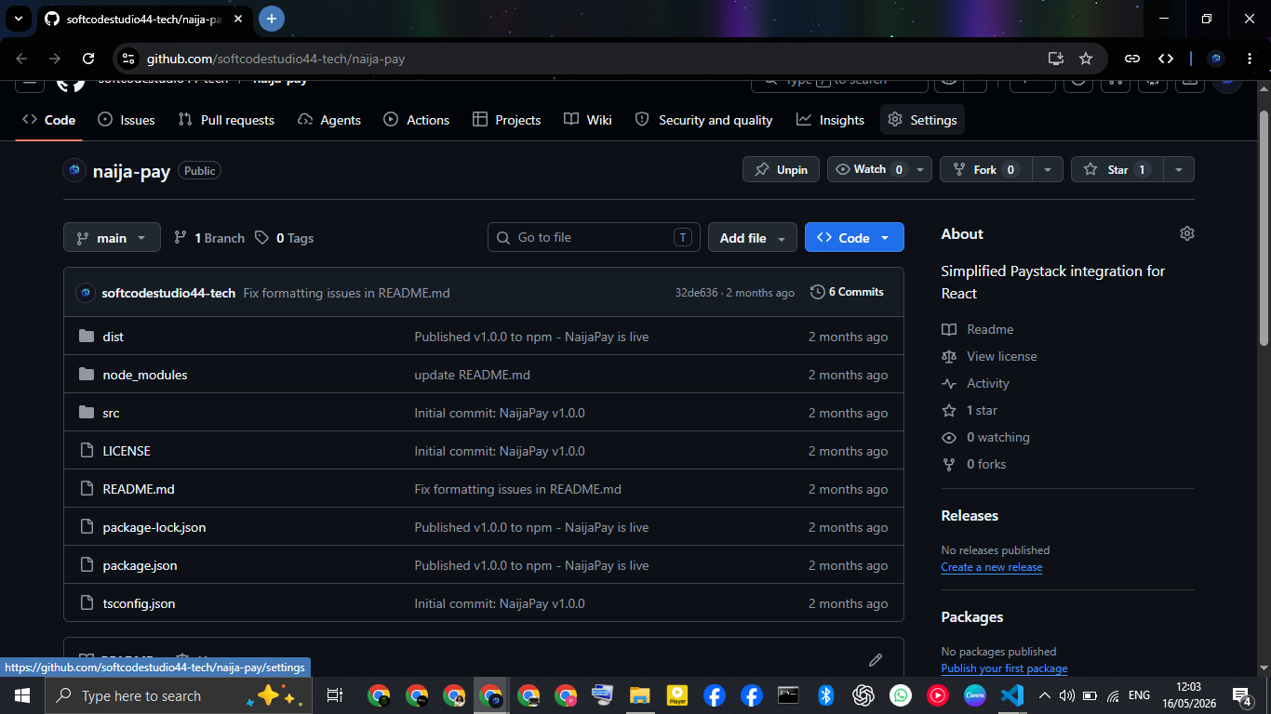Click the WhatsApp icon in taskbar
Screen dimensions: 1271x714
coord(900,695)
